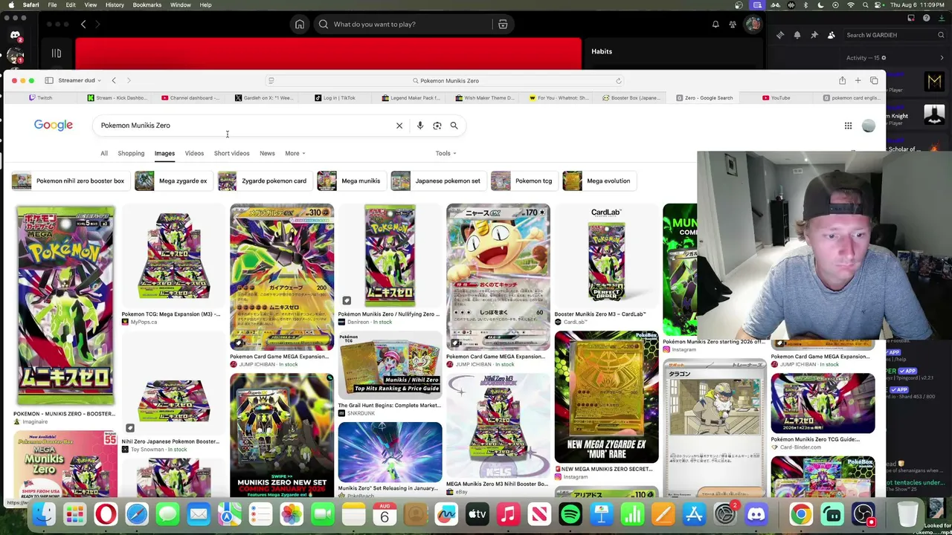The height and width of the screenshot is (535, 952).
Task: Expand the Activity section arrow in Discord
Action: click(942, 58)
